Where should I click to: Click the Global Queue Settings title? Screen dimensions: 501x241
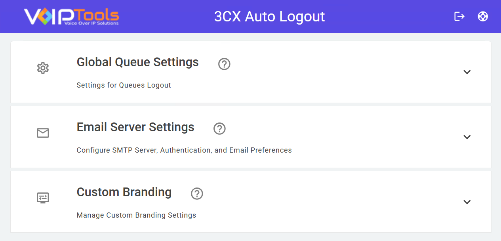pyautogui.click(x=137, y=62)
